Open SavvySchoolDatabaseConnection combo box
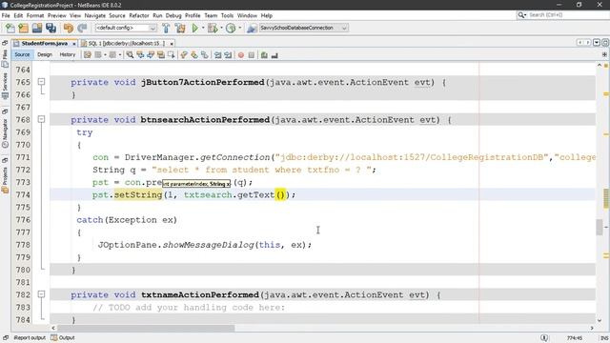 point(303,28)
